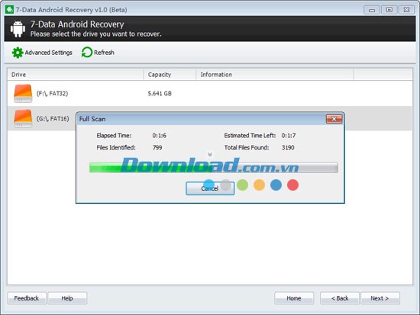This screenshot has height=315, width=420.
Task: Click the scan progress bar
Action: pos(214,168)
